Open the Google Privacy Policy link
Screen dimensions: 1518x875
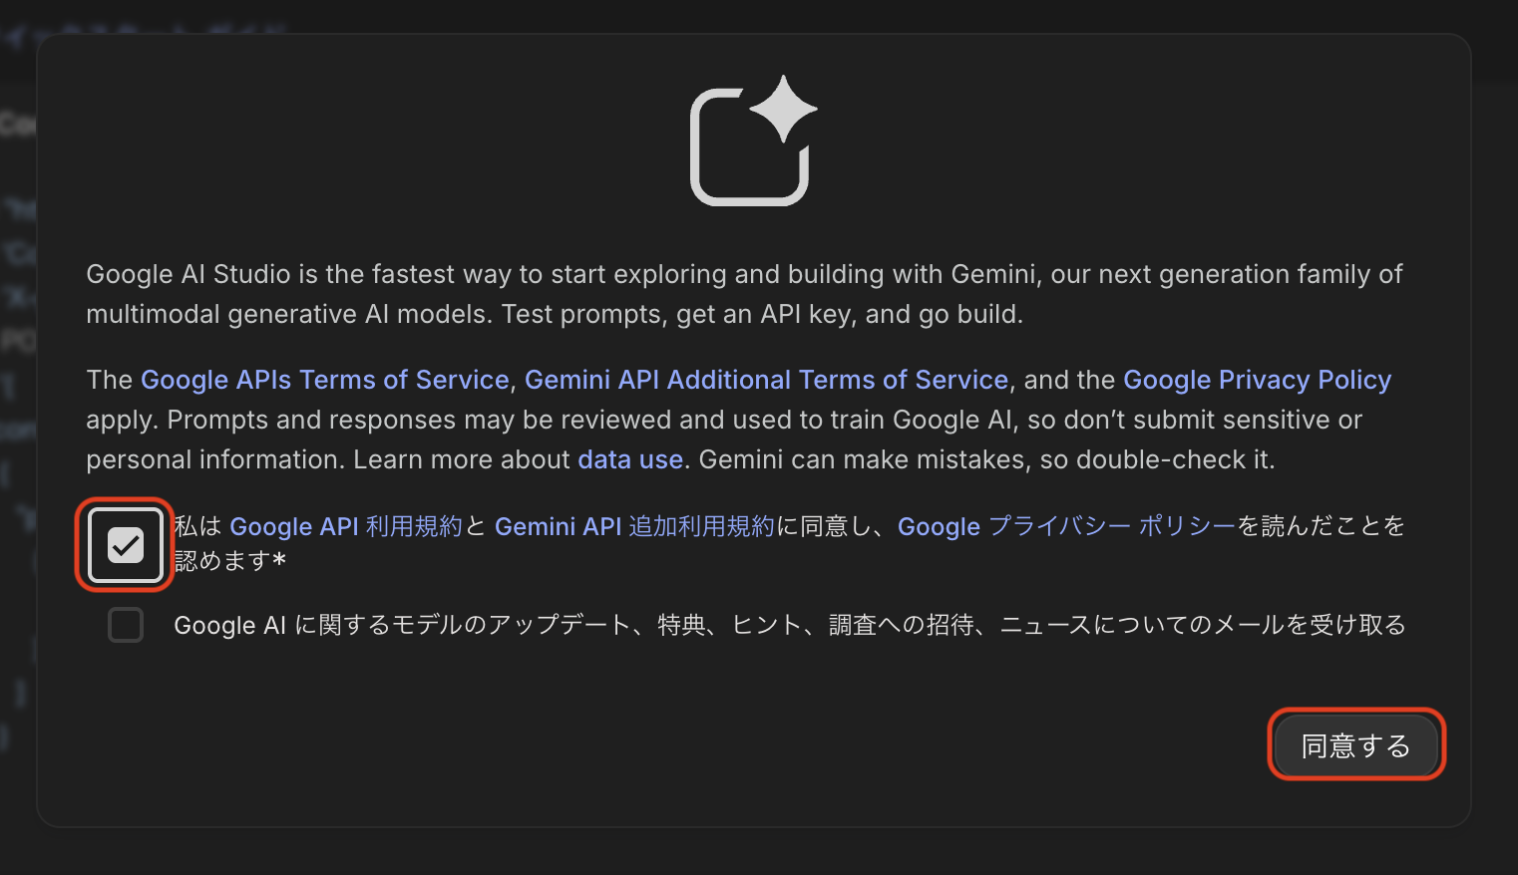pos(1257,380)
